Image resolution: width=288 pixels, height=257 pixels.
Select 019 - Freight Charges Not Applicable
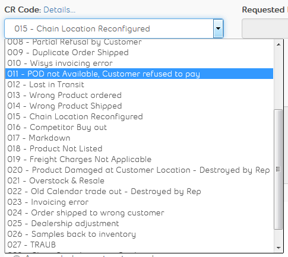click(x=139, y=159)
